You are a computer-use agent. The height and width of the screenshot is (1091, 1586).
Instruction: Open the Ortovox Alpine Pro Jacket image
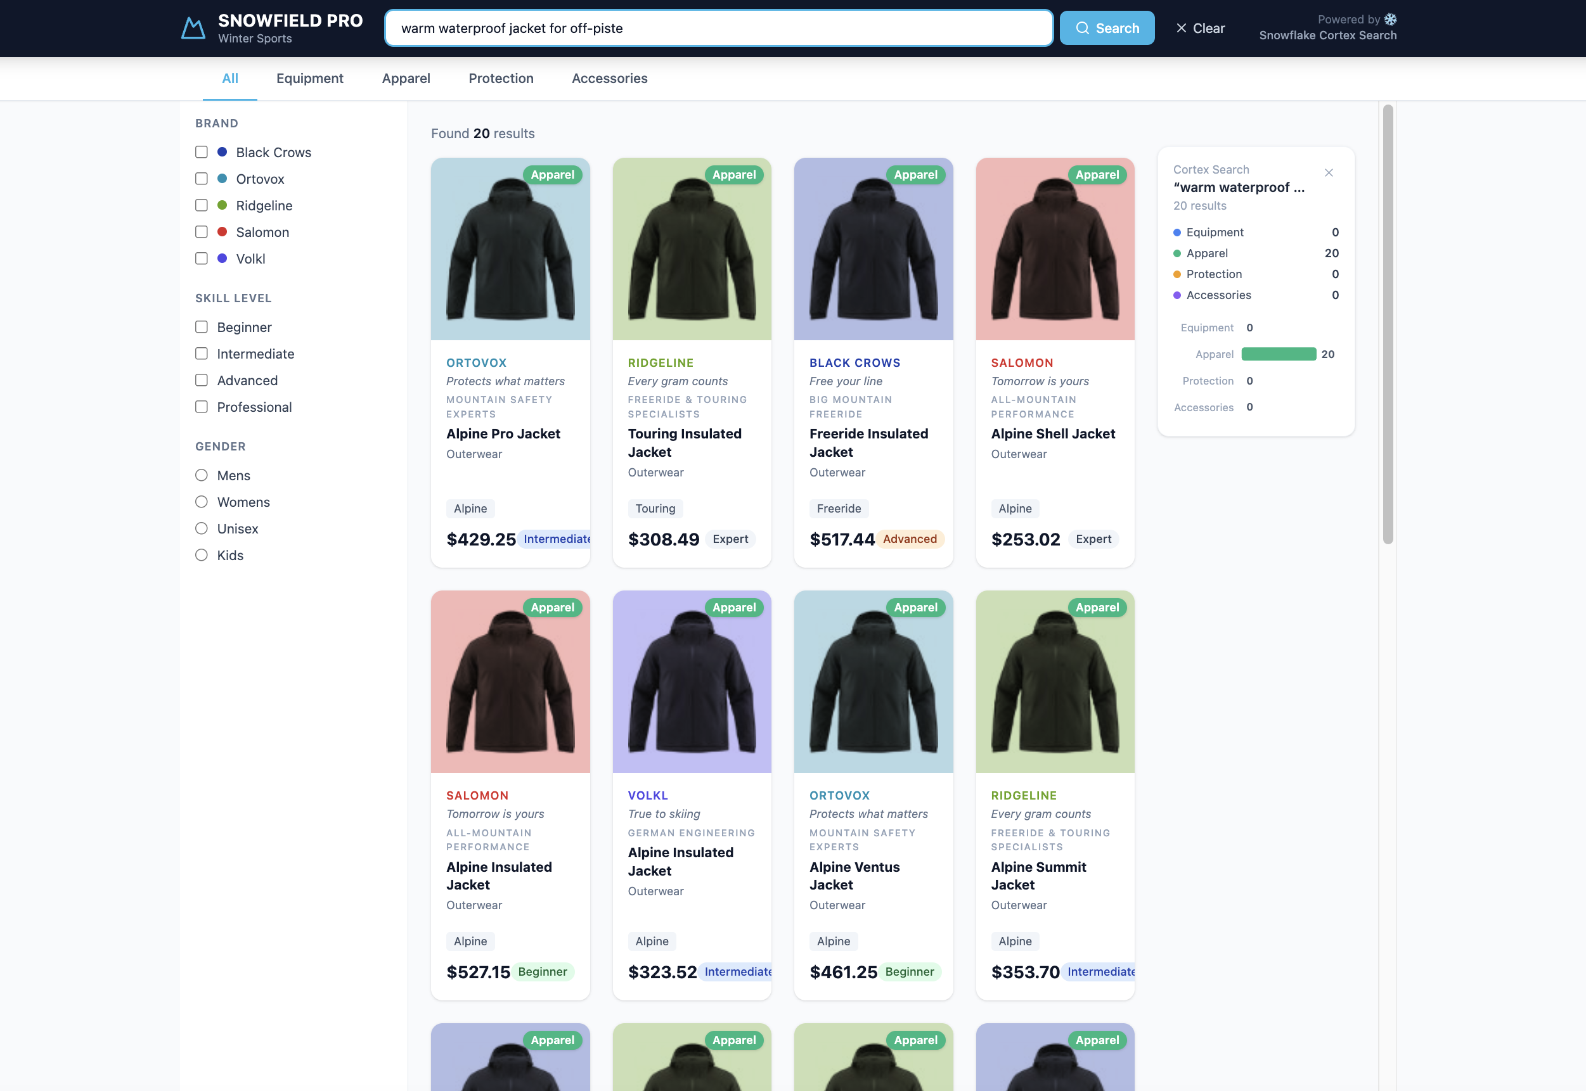[x=510, y=250]
